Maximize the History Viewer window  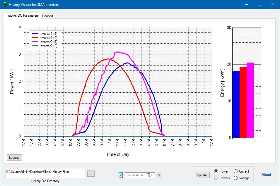point(259,4)
